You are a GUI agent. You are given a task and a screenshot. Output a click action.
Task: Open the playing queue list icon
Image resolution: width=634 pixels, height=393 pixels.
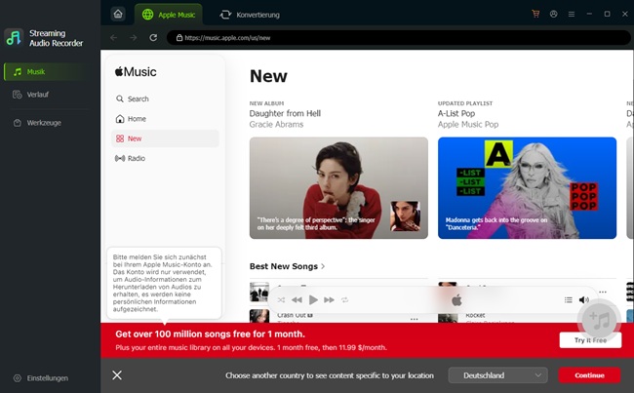click(x=568, y=300)
